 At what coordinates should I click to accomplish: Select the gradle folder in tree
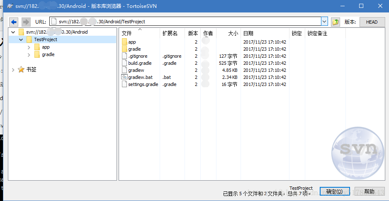(48, 54)
